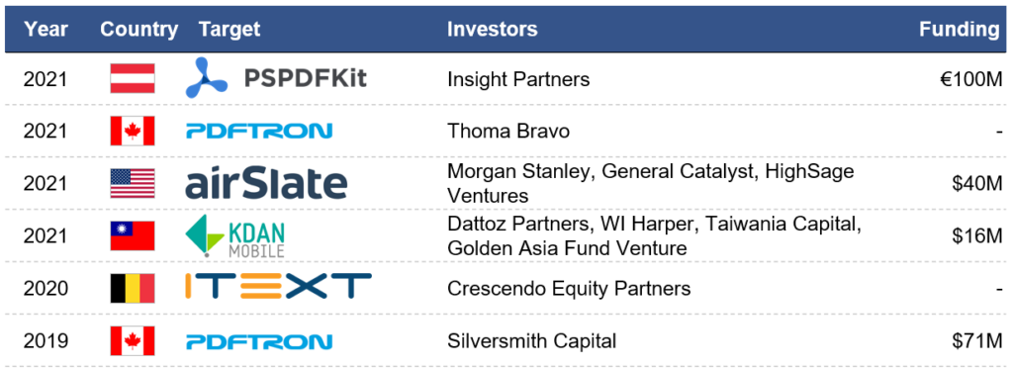The width and height of the screenshot is (1013, 370).
Task: Click the PDFTron logo next to Thoma Bravo
Action: point(259,131)
